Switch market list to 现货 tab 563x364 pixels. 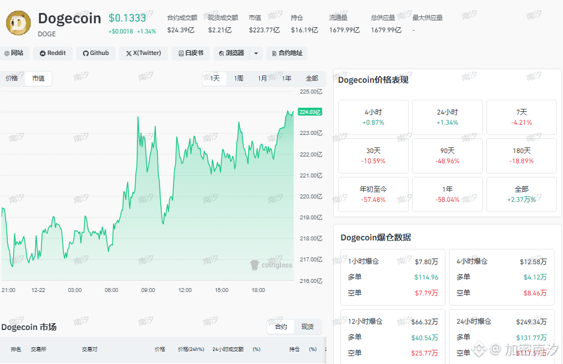(308, 327)
